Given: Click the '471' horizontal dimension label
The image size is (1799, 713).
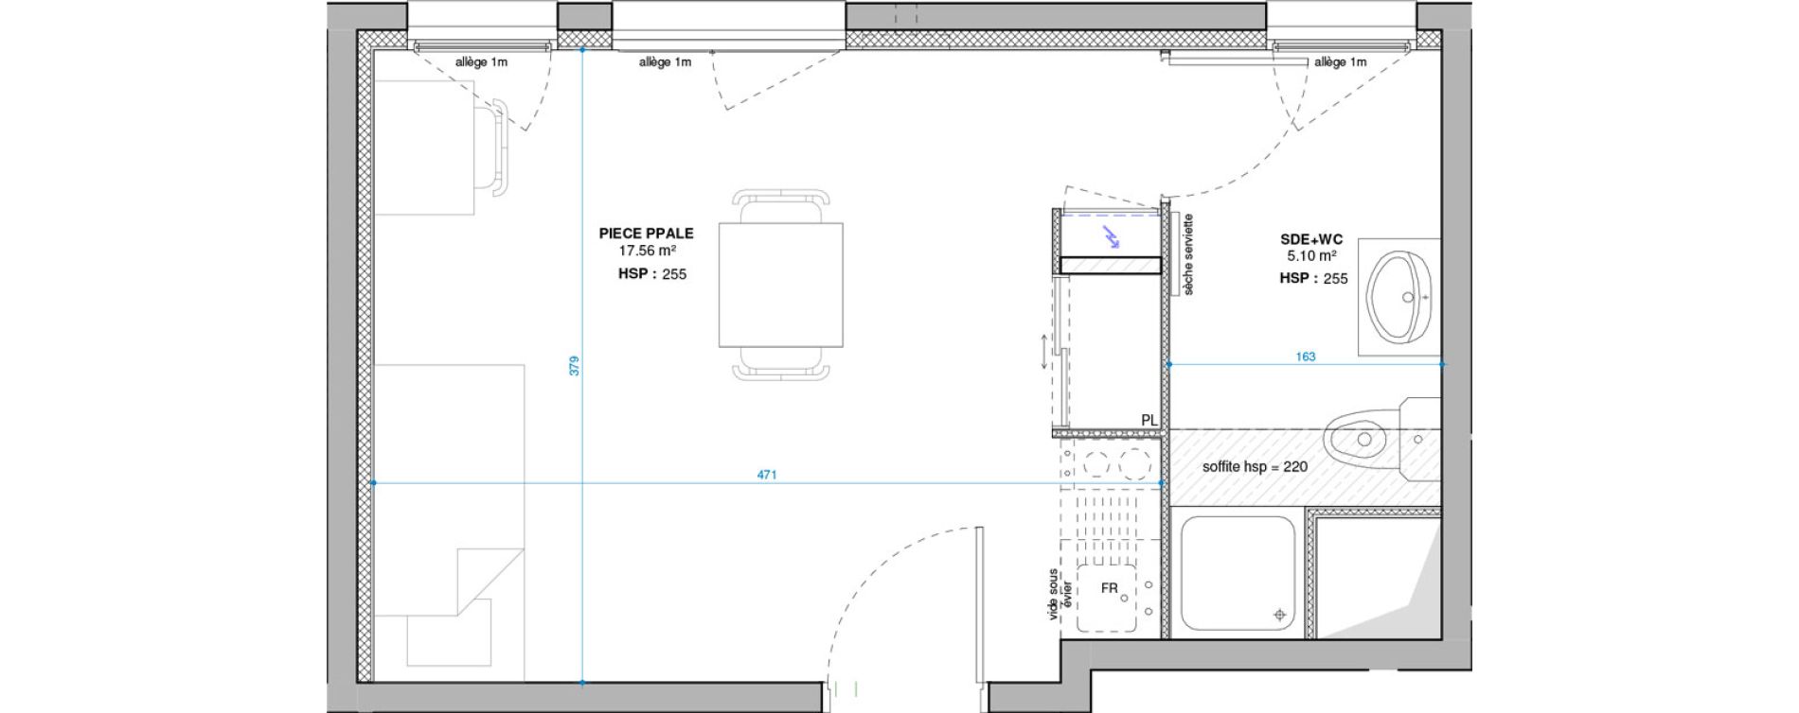Looking at the screenshot, I should [767, 475].
